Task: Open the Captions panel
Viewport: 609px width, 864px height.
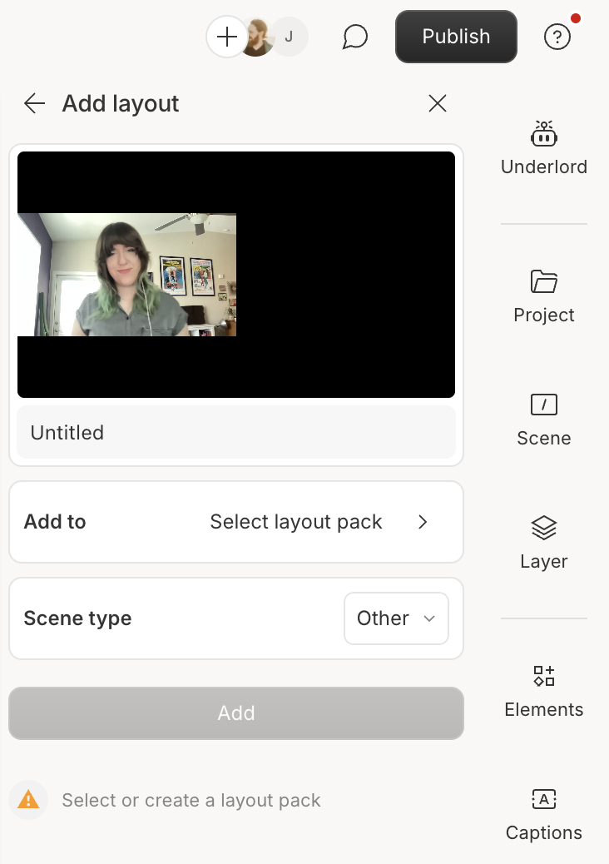Action: point(543,814)
